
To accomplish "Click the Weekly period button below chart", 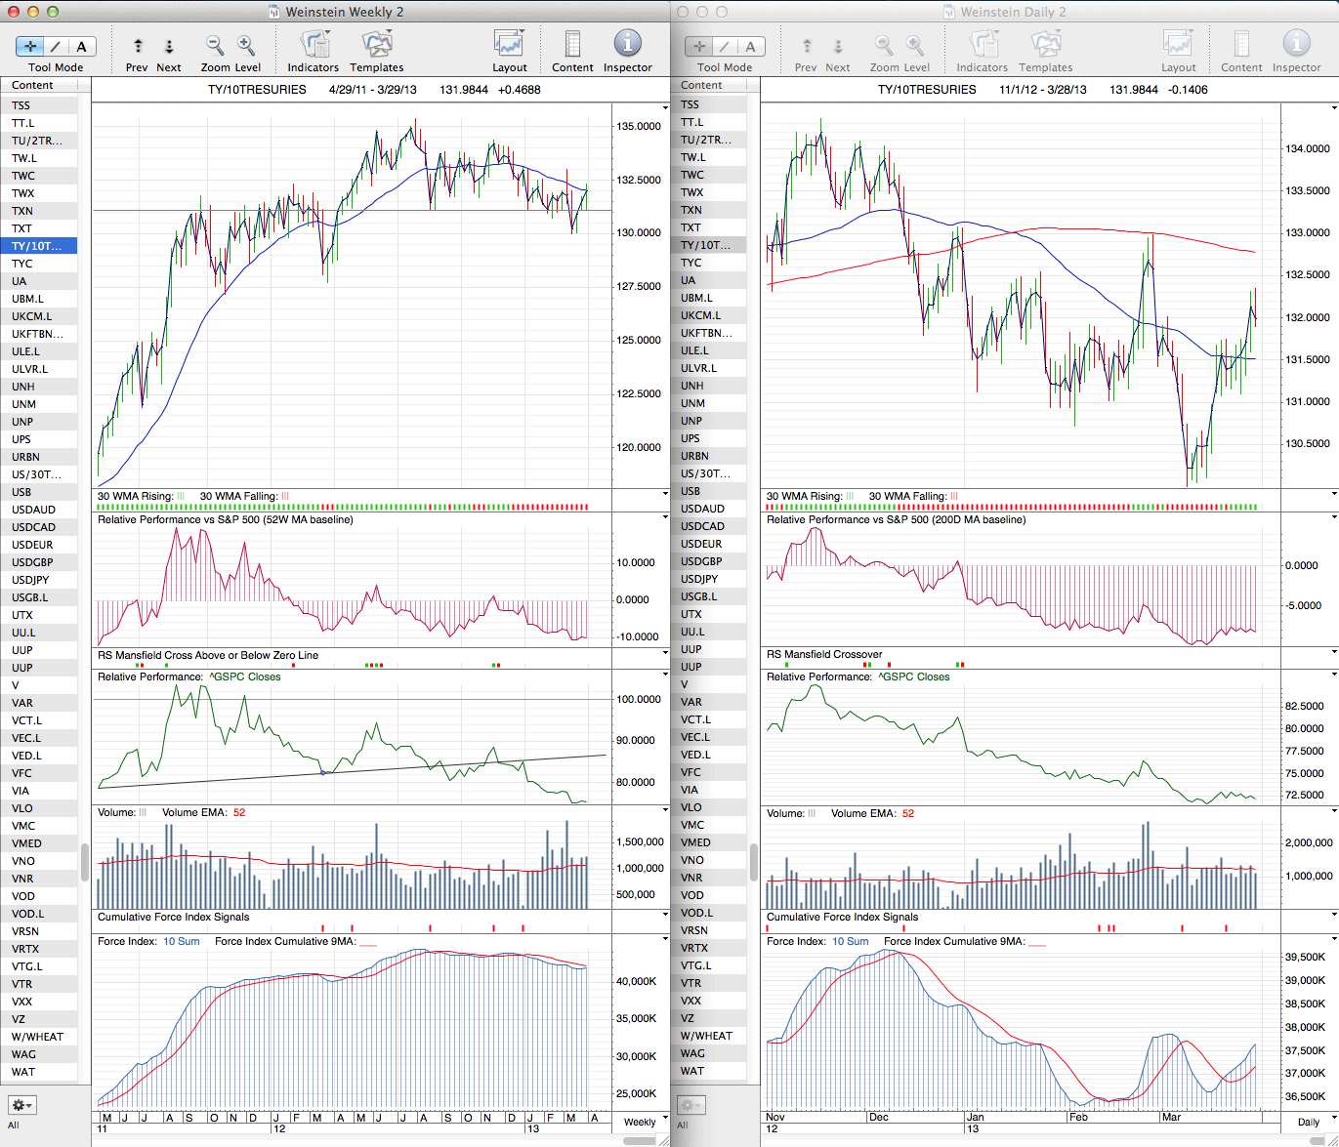I will [x=640, y=1122].
